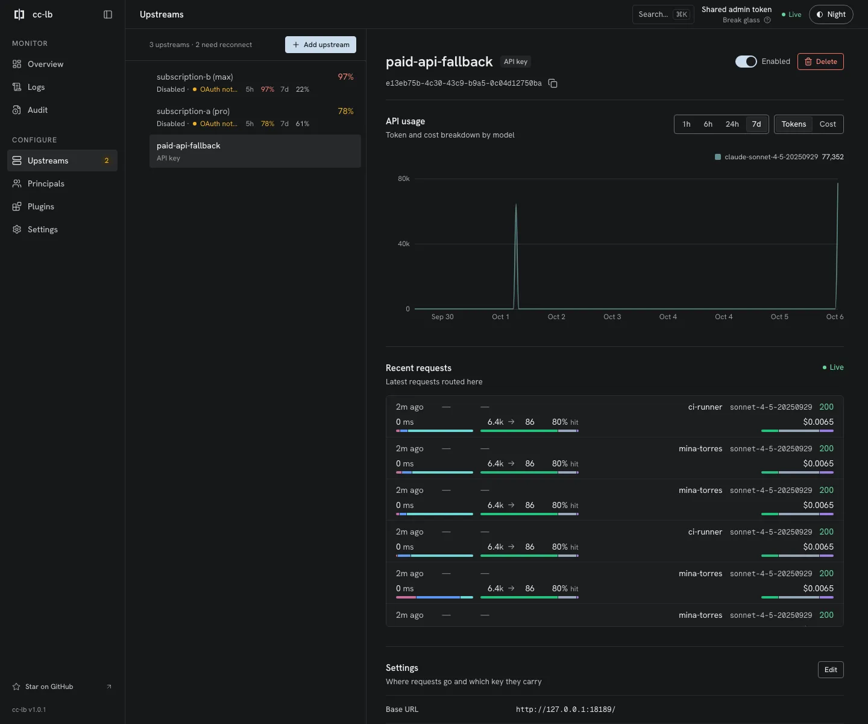
Task: Click '3 upstreams · 2 need reconnect' text
Action: pos(201,45)
